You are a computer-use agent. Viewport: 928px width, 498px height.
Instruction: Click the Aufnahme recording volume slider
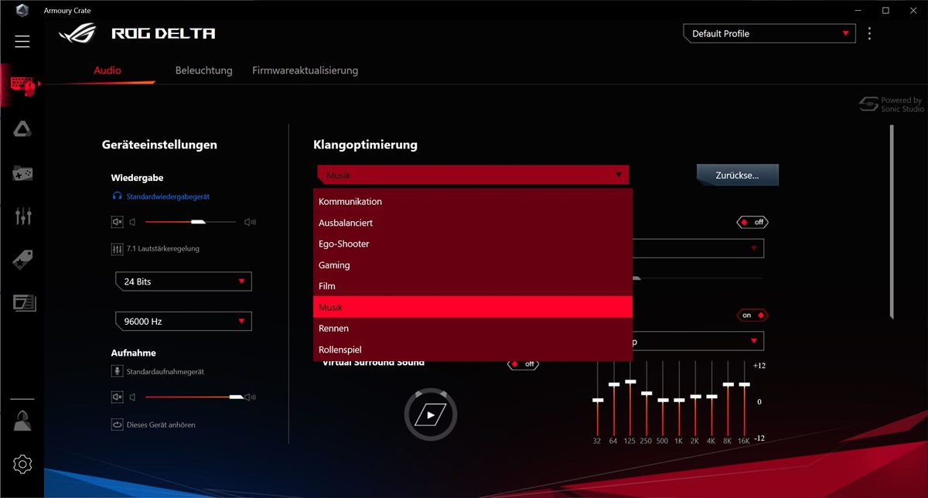pos(194,397)
